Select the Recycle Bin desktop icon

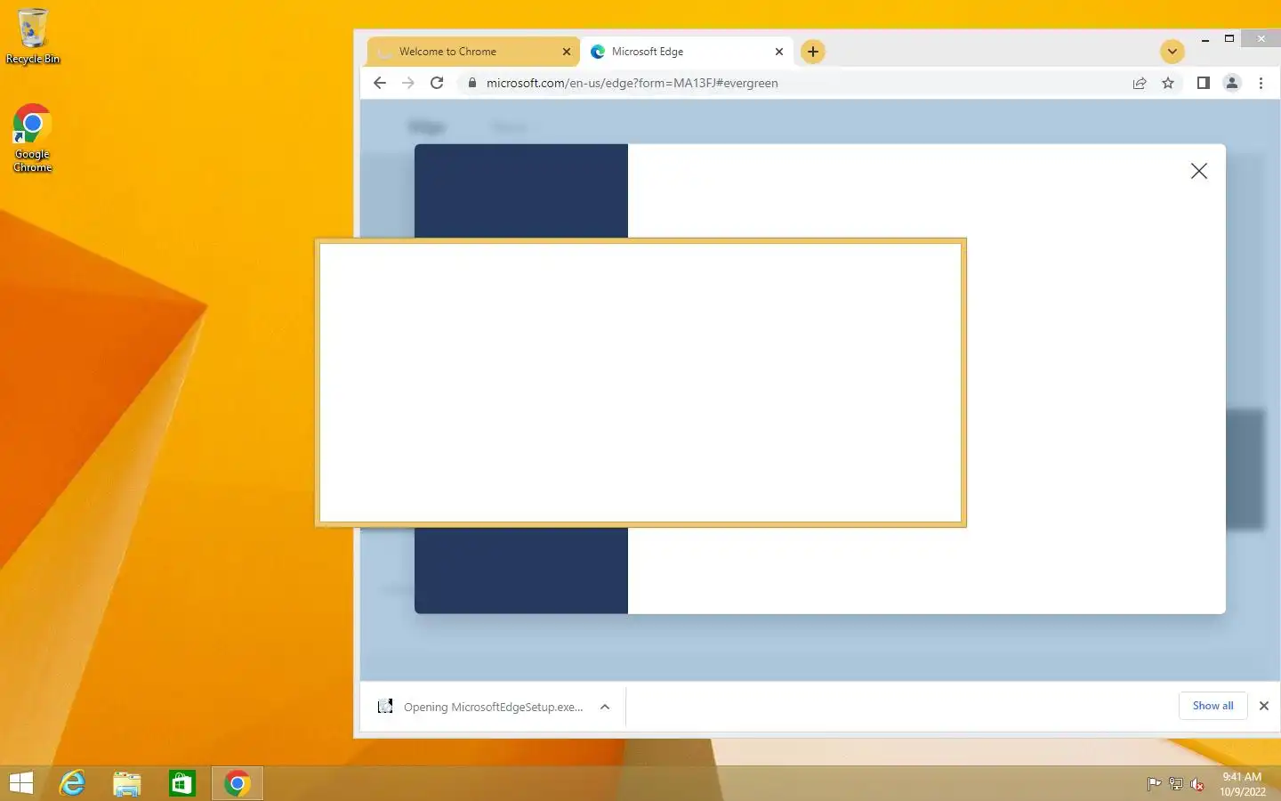pos(33,36)
